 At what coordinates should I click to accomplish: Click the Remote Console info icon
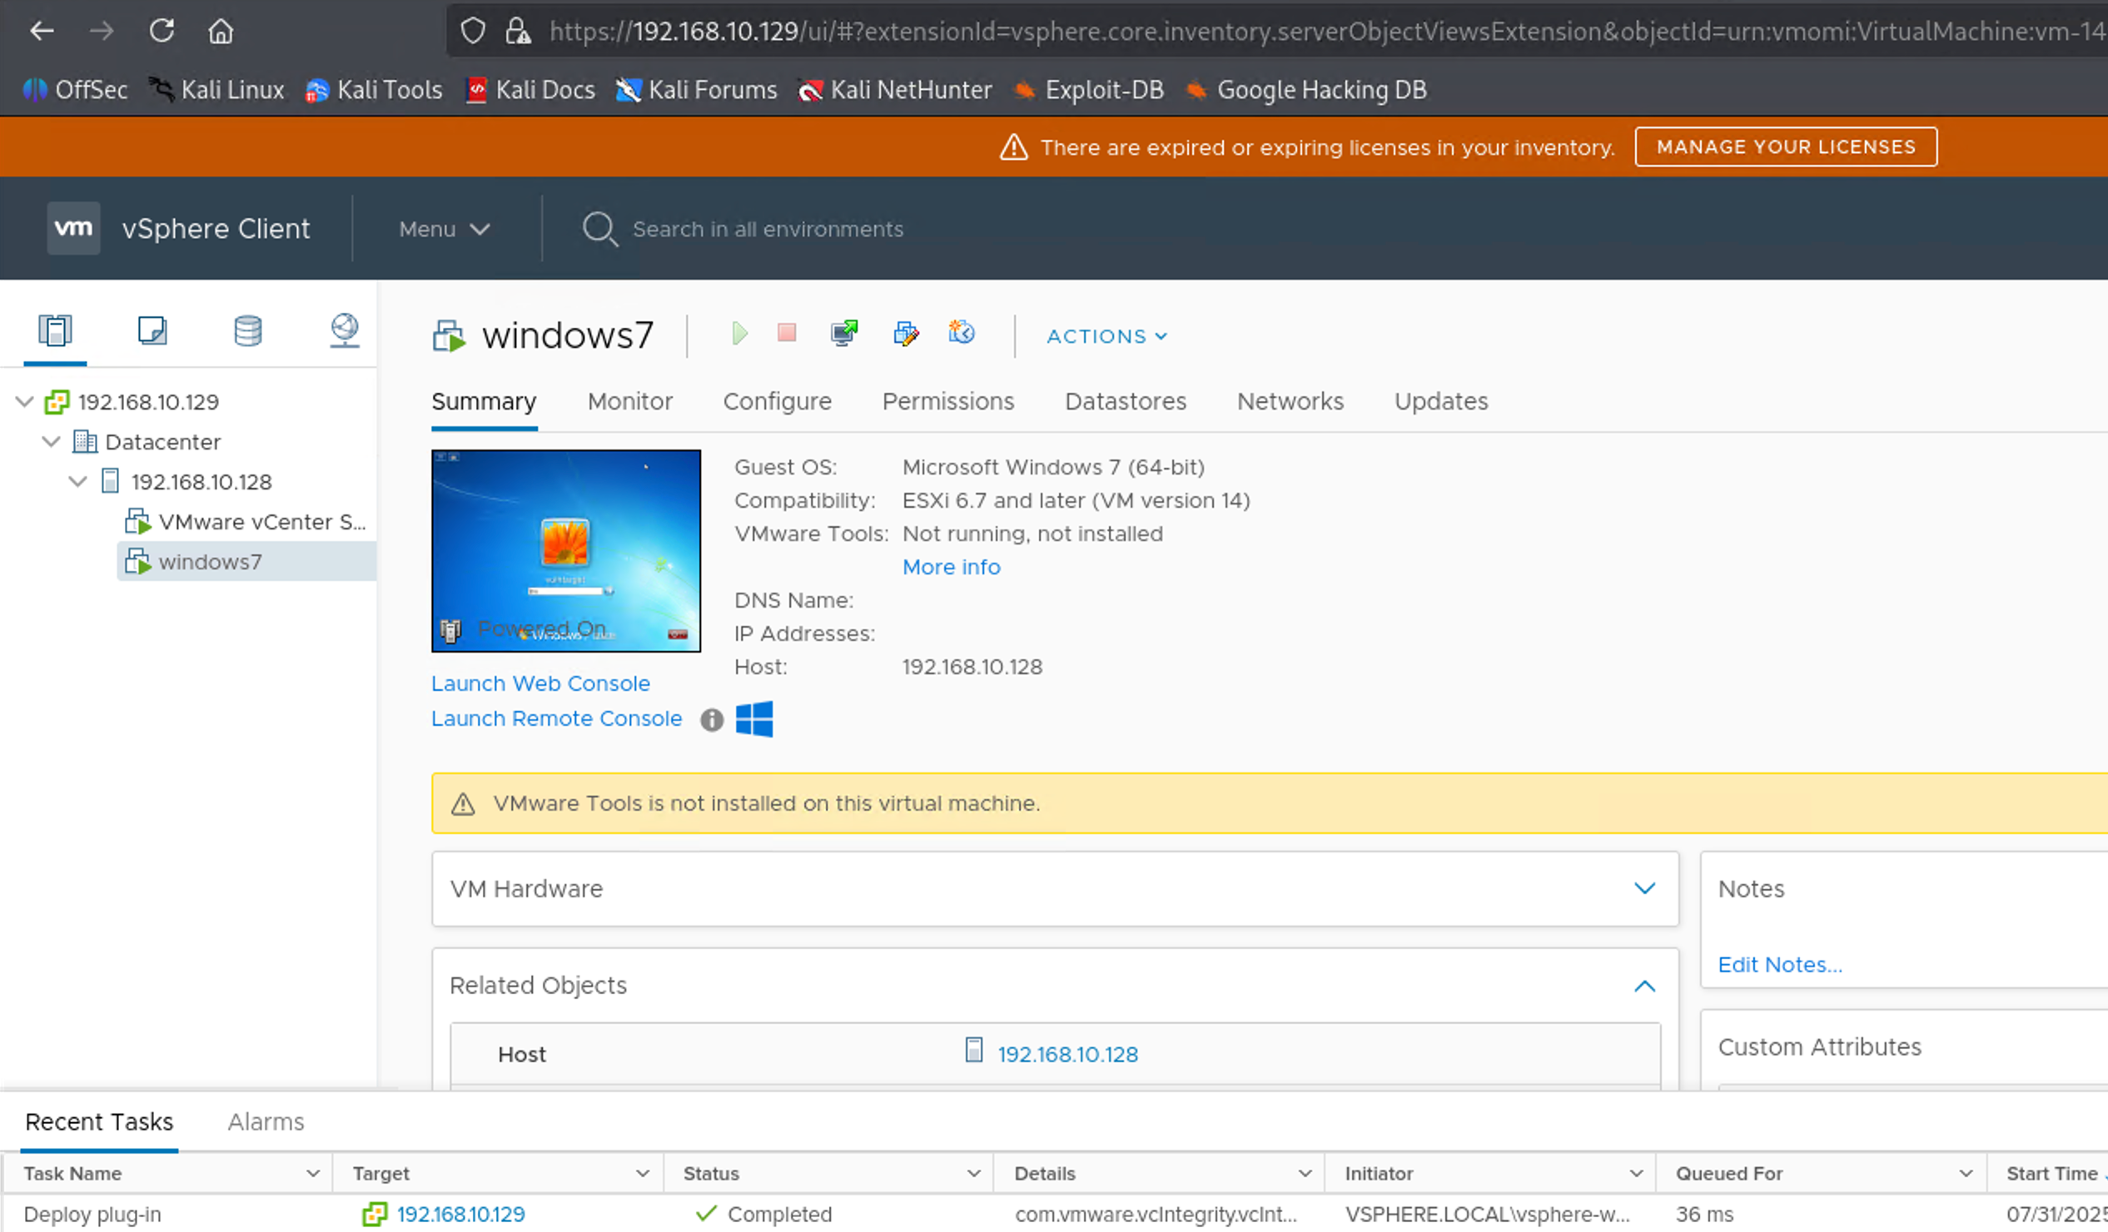coord(711,719)
